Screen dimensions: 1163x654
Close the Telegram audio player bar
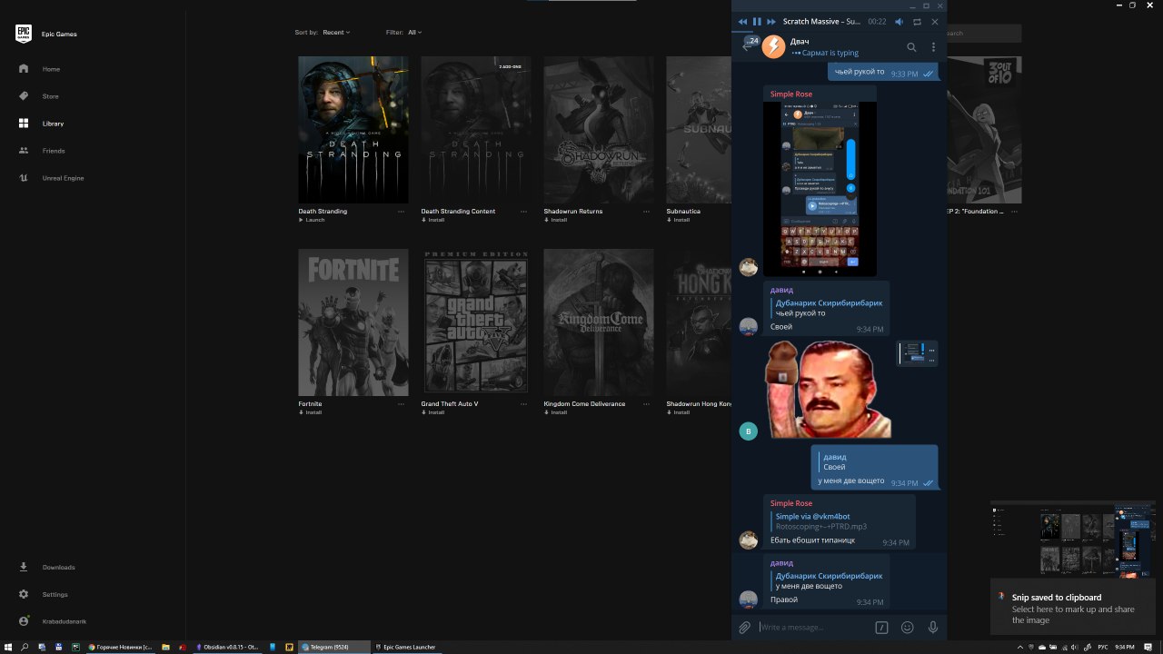point(935,22)
